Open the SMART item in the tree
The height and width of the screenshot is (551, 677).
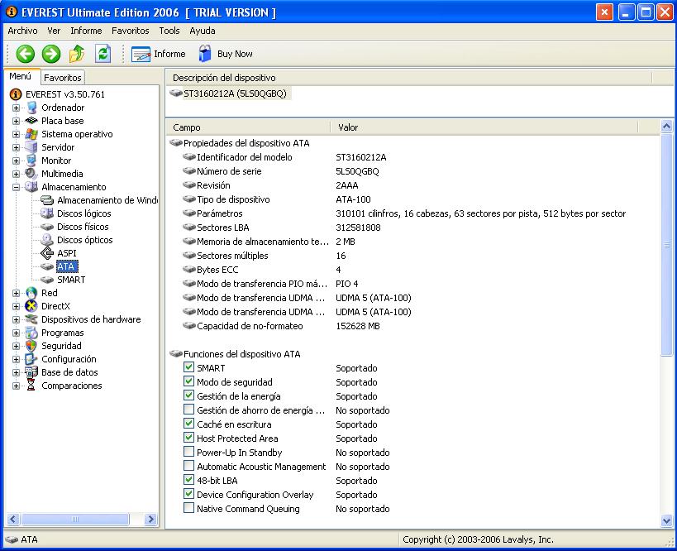(x=70, y=280)
